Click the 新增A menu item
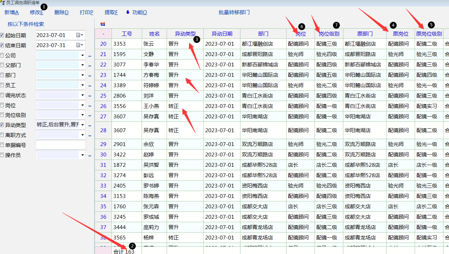Screen dimensions: 449x254 coord(11,12)
